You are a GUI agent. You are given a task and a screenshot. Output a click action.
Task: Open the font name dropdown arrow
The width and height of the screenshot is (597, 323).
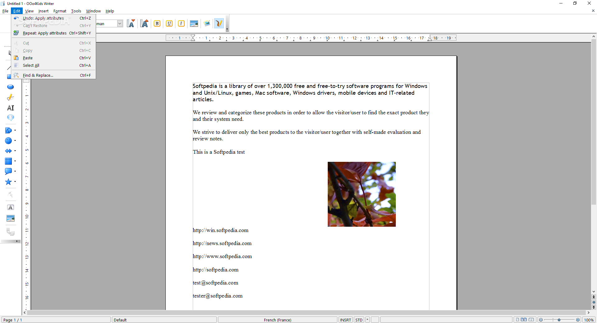[120, 24]
